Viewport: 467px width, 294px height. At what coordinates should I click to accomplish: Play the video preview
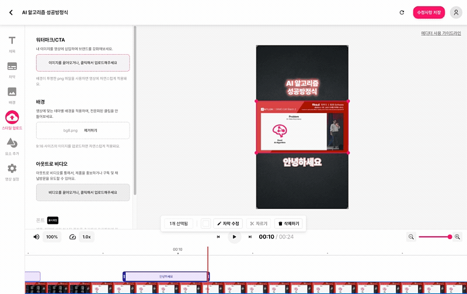click(x=235, y=237)
